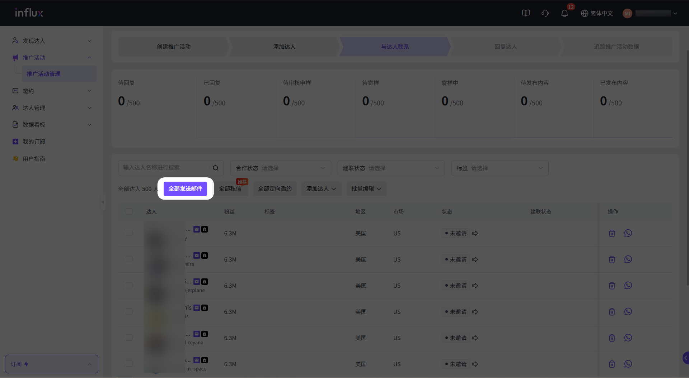Delete the first influencer row via trash icon
Image resolution: width=689 pixels, height=378 pixels.
(x=612, y=233)
